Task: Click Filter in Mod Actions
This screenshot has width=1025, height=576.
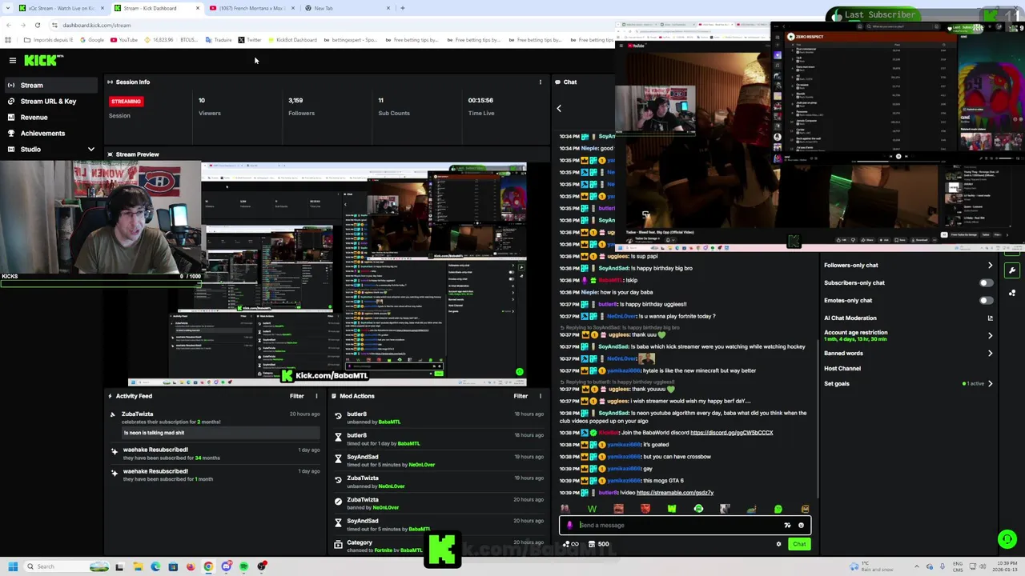Action: tap(521, 396)
